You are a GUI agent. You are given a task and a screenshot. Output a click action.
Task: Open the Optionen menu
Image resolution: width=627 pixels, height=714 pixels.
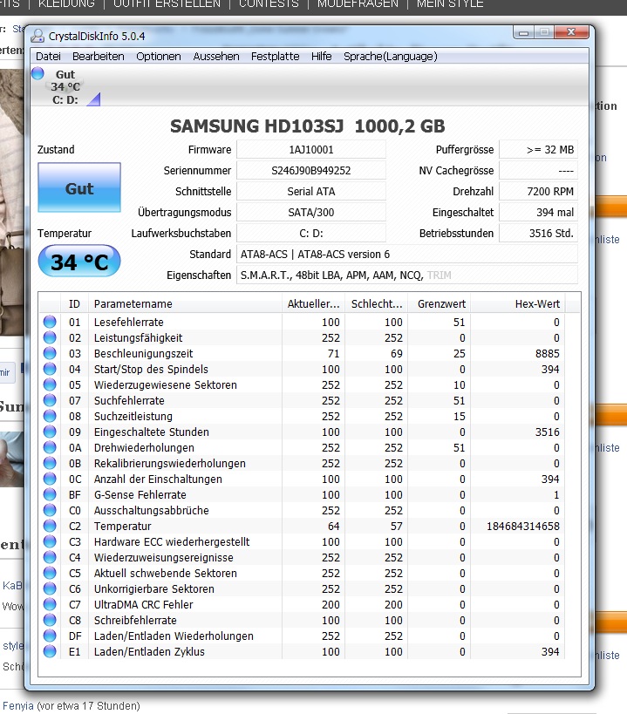[x=159, y=57]
